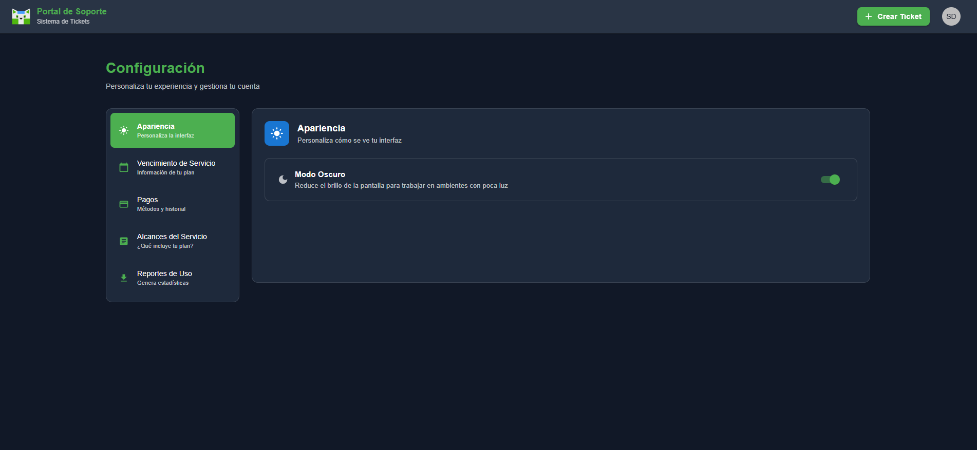Click '¿Qué incluye tu plan?' subtitle
This screenshot has height=450, width=977.
pos(165,246)
